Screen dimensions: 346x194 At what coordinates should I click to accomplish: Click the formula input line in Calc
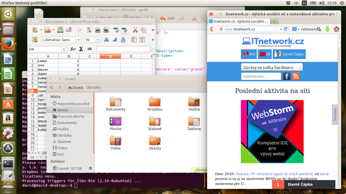123,49
